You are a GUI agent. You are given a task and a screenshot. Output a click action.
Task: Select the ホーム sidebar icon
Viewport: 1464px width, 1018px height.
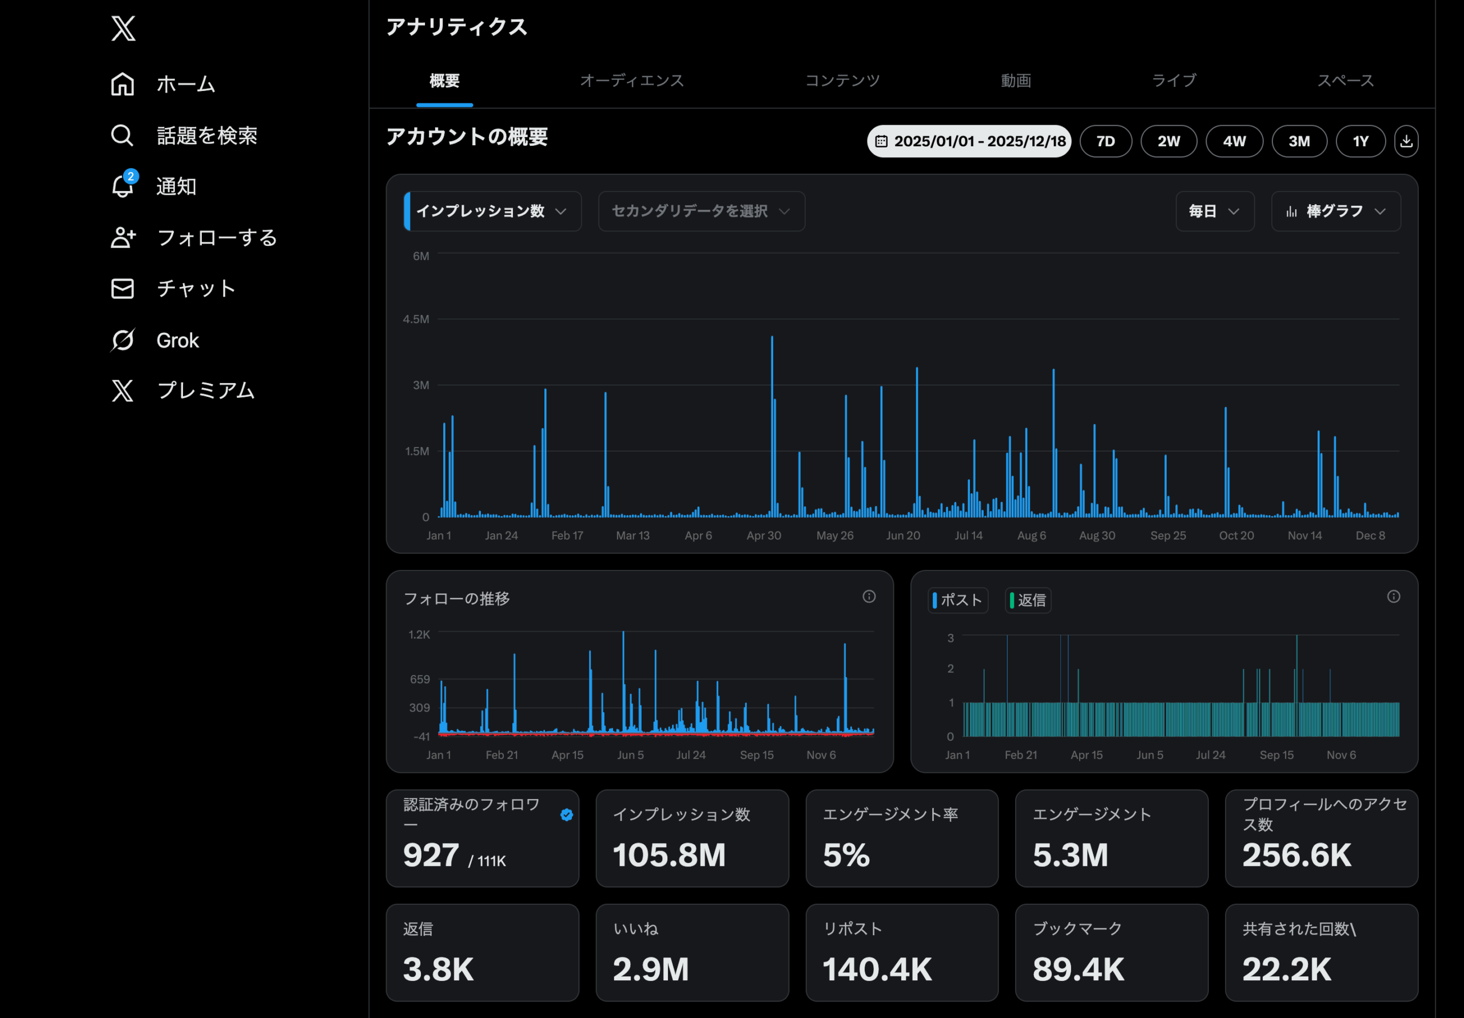(x=122, y=83)
